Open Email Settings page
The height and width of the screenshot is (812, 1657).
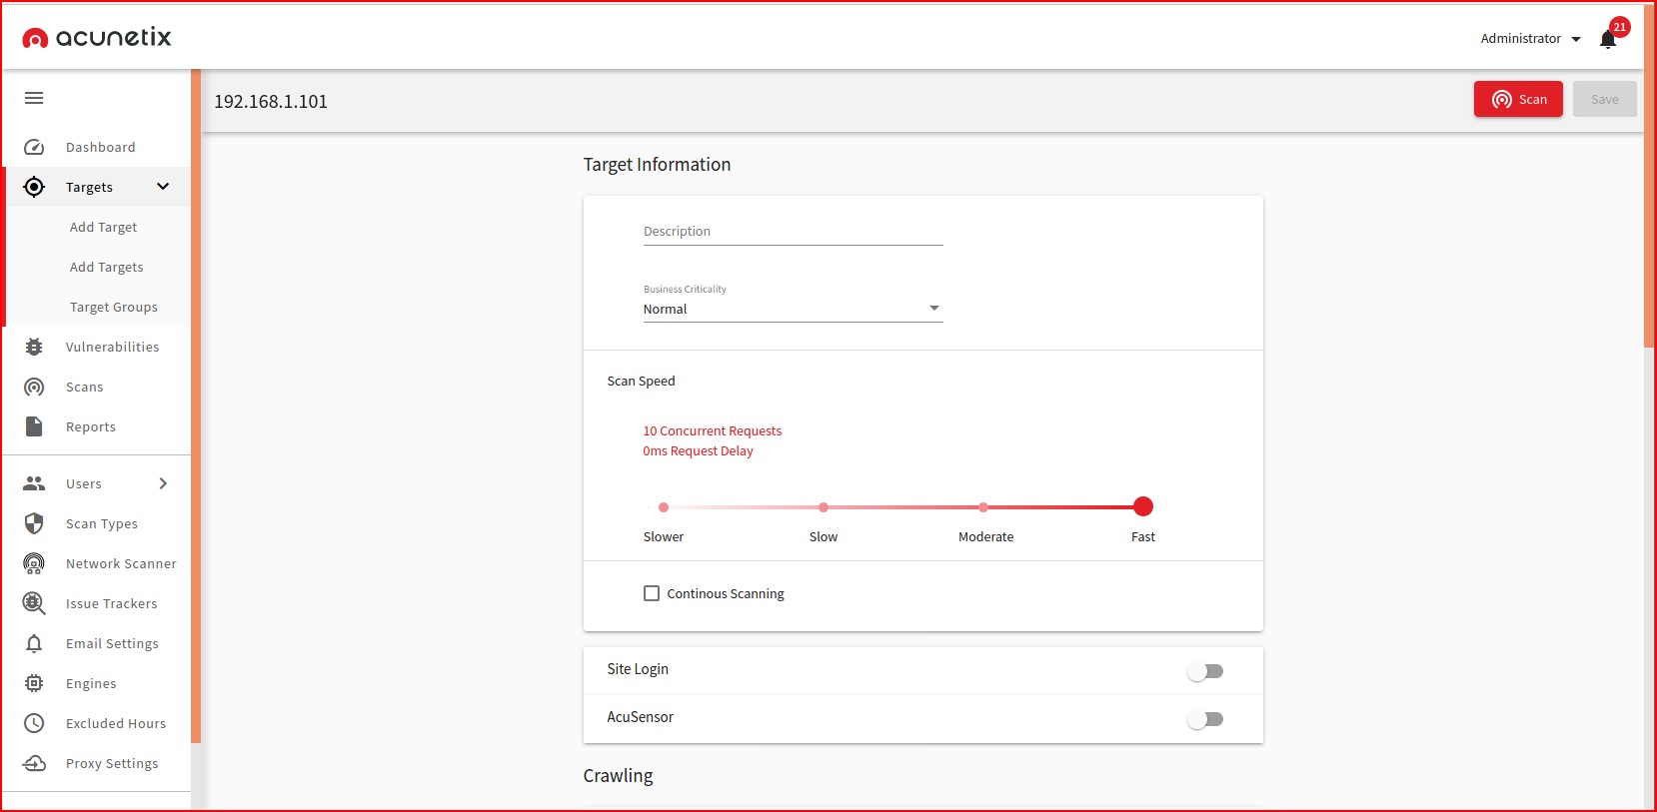[112, 643]
